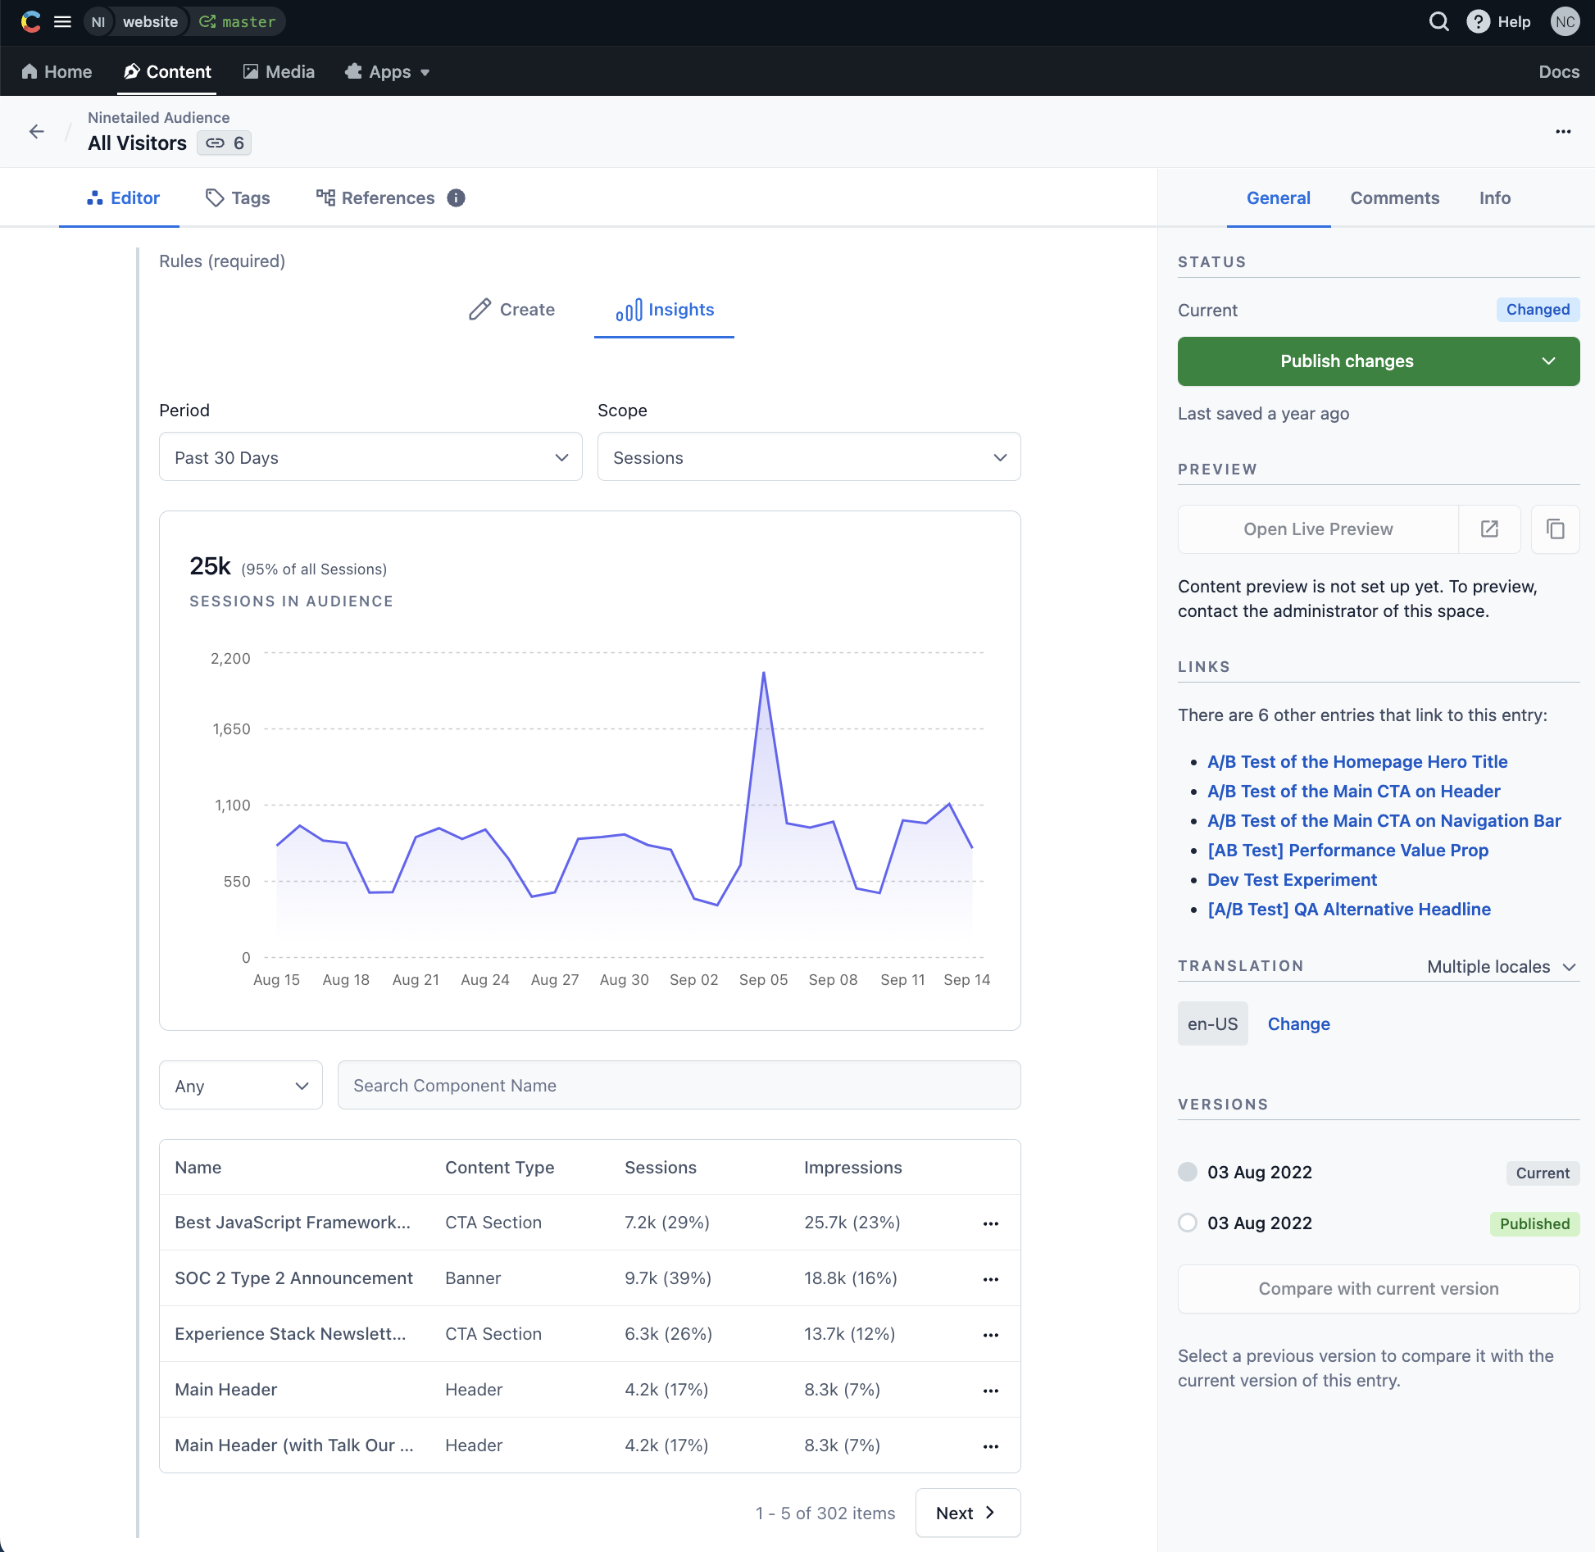Open the Comments sidebar tab

(x=1395, y=198)
